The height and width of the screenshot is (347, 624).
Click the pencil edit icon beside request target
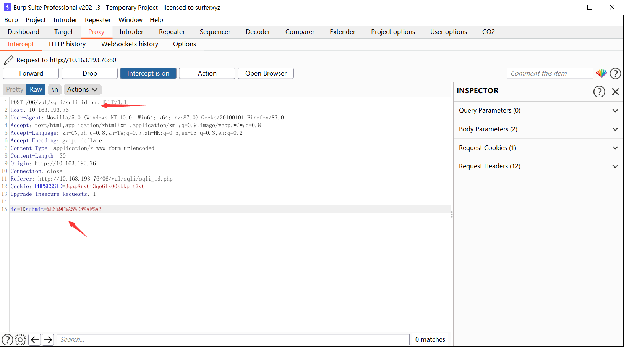pyautogui.click(x=8, y=60)
